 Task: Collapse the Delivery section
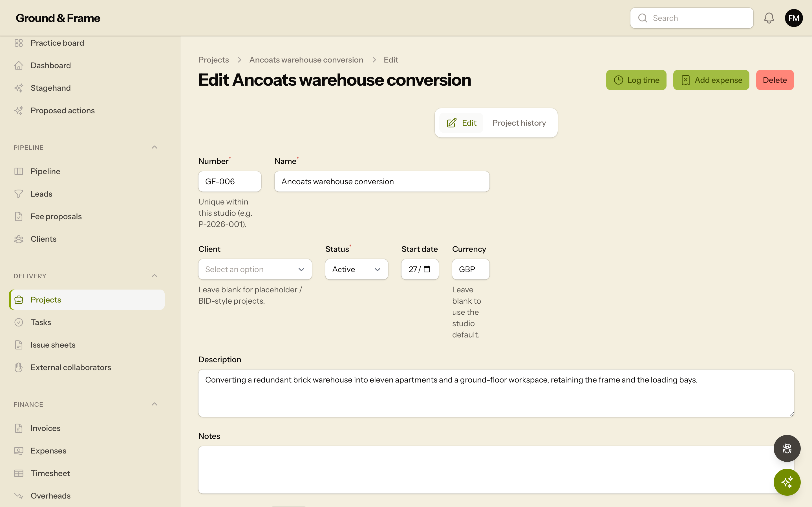(x=154, y=276)
